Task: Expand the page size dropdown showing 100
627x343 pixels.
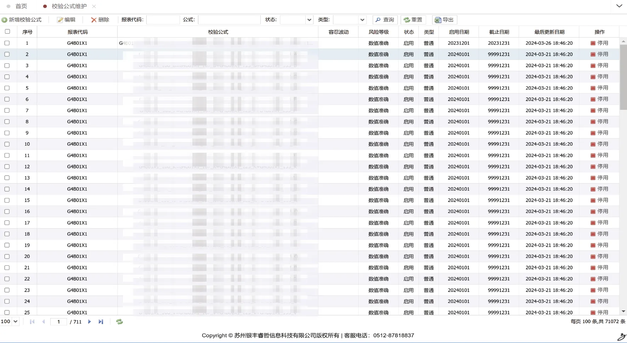Action: [x=10, y=322]
